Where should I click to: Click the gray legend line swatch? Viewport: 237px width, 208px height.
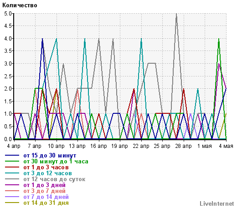pos(12,179)
